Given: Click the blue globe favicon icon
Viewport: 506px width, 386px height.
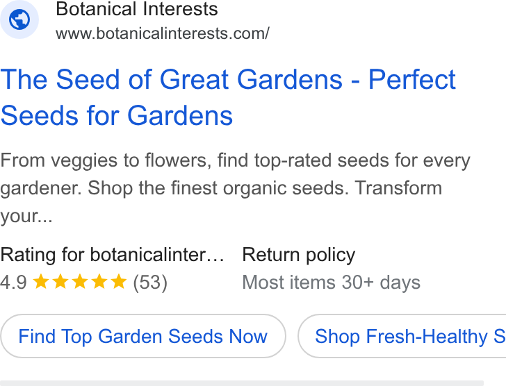Looking at the screenshot, I should click(19, 19).
